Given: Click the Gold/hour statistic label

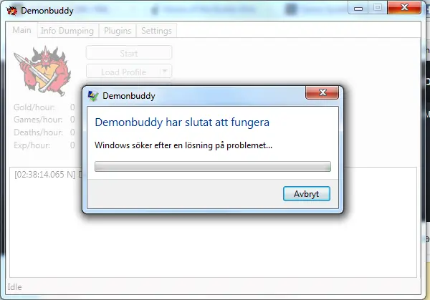Looking at the screenshot, I should click(x=34, y=107).
